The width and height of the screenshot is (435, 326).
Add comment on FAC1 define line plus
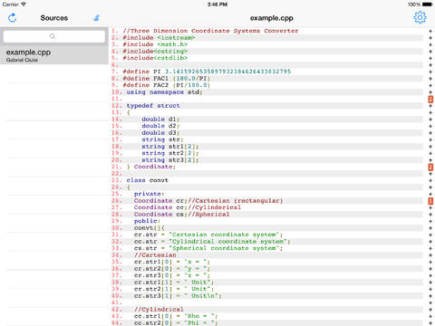(x=430, y=79)
